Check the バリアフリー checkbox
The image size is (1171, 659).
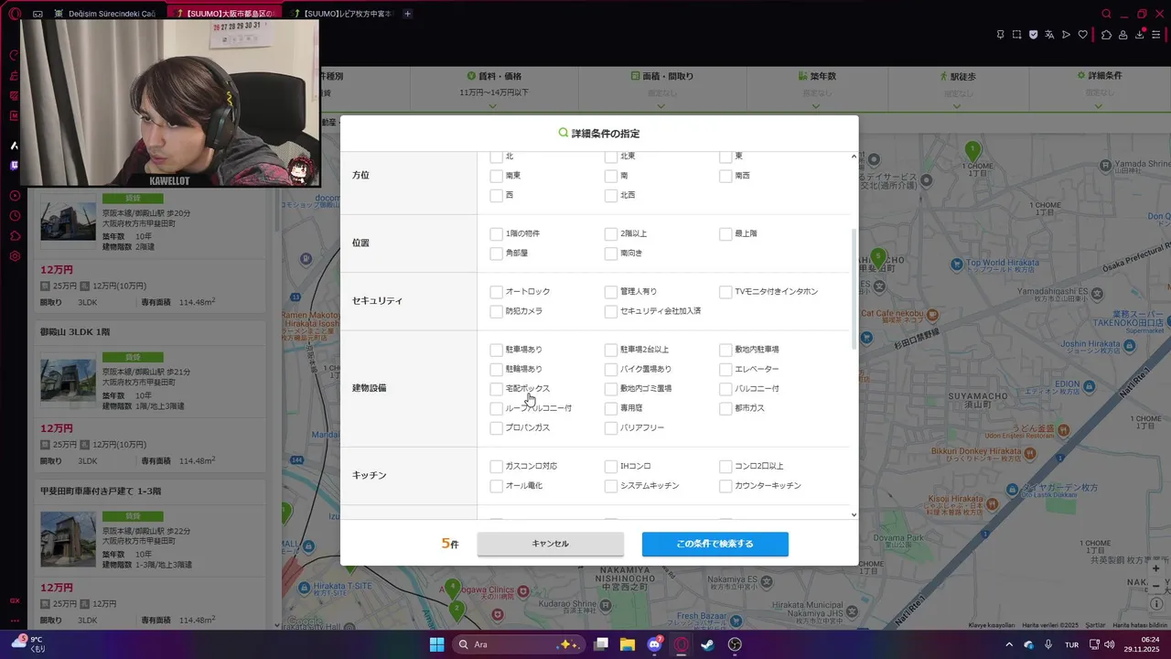[x=611, y=428]
